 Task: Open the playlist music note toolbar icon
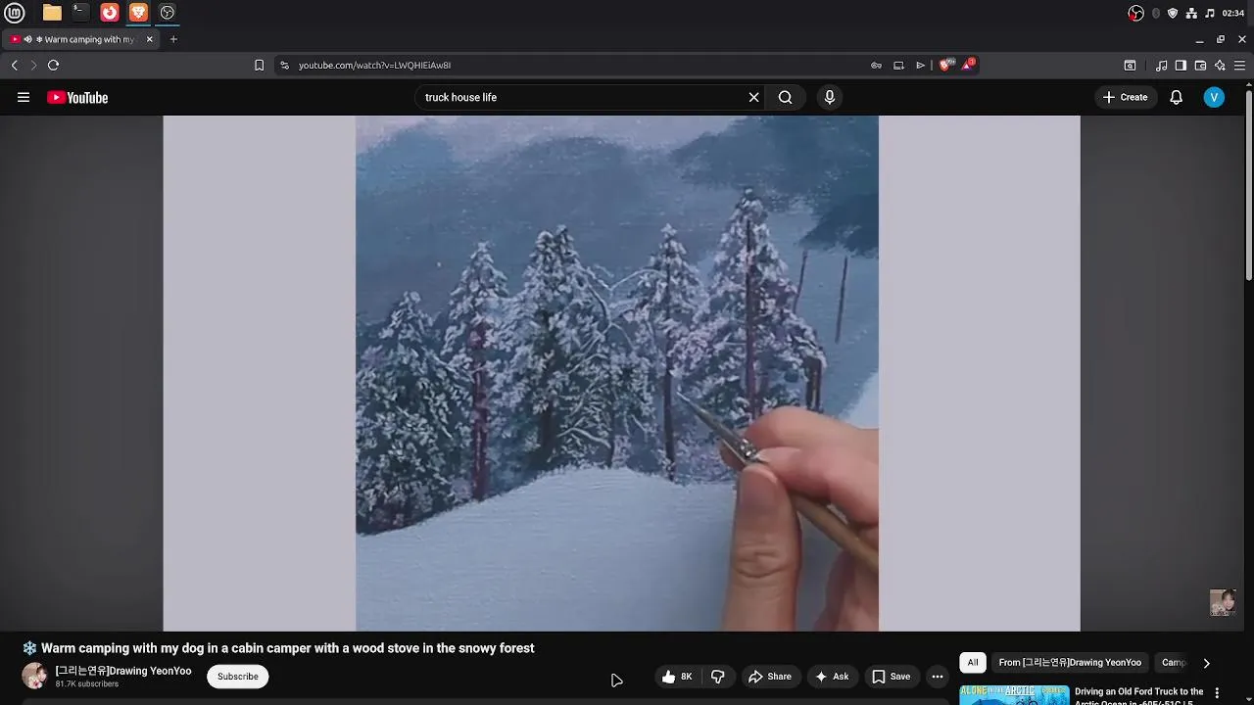pyautogui.click(x=1161, y=65)
